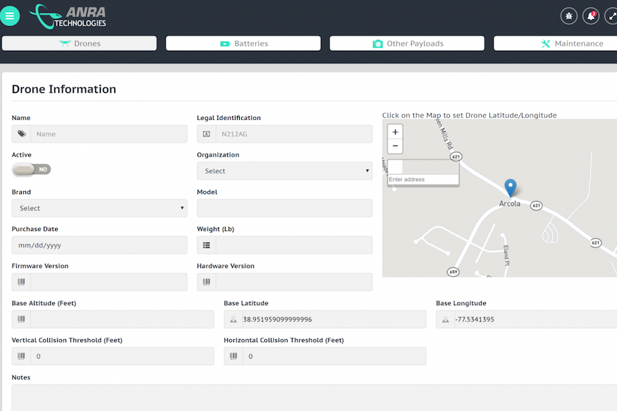Click the Base Latitude field

tap(332, 319)
